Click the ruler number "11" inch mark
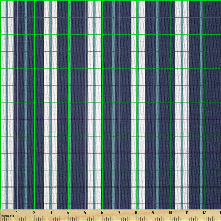This screenshot has height=221, width=221. click(187, 212)
